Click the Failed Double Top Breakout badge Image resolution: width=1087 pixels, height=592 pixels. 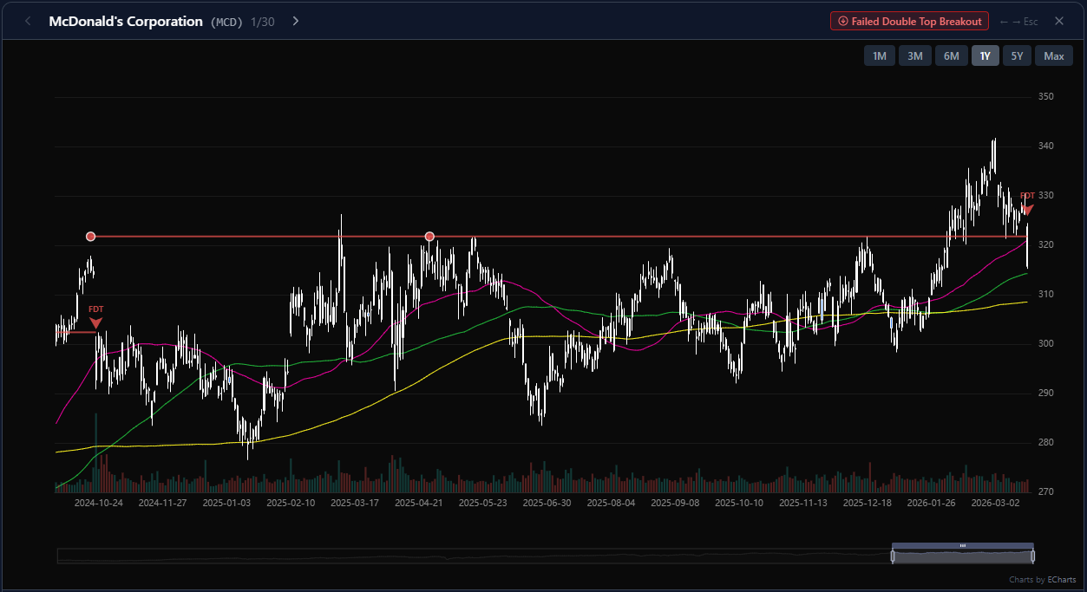coord(909,21)
